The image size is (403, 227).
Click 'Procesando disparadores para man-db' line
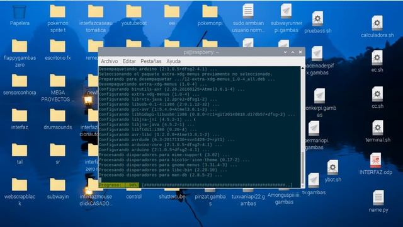tap(160, 175)
